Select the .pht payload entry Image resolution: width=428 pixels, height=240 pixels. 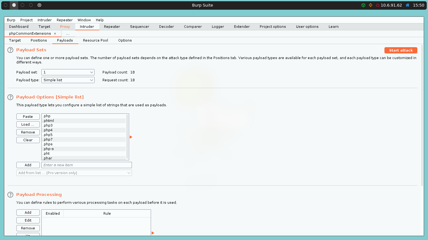point(84,154)
